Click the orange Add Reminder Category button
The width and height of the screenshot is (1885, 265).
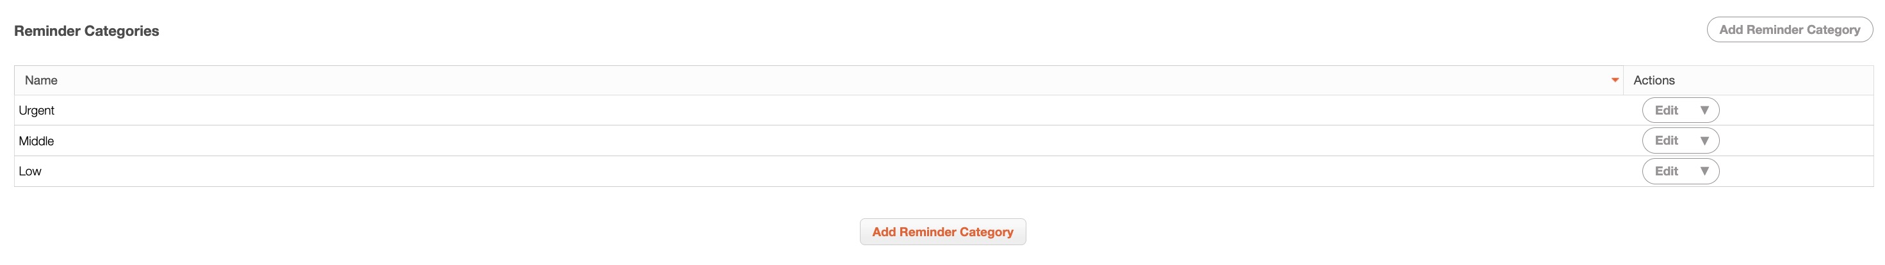942,232
